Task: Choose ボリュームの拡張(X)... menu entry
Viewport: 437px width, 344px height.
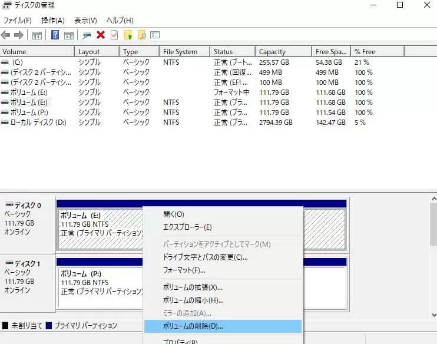Action: coord(223,287)
